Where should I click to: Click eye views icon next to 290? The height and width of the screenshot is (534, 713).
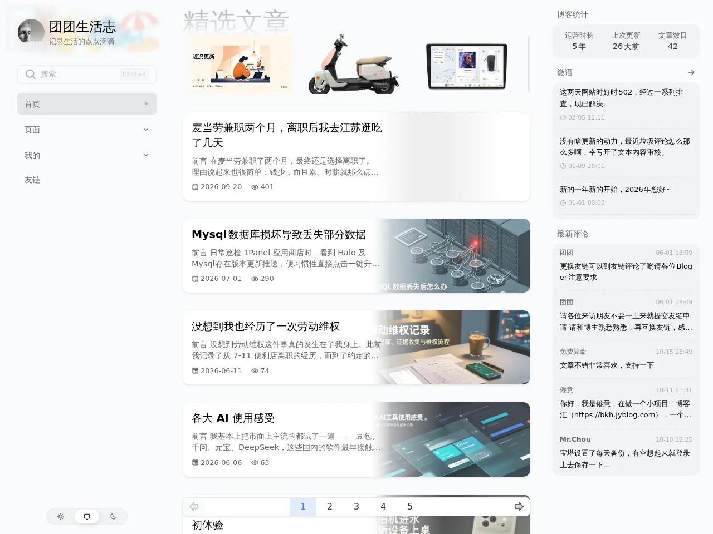255,279
